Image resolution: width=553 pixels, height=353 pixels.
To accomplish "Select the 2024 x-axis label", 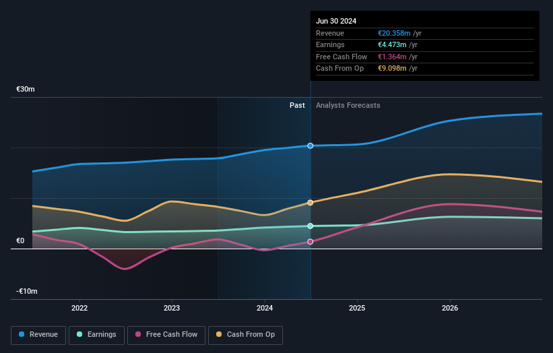I will 265,308.
